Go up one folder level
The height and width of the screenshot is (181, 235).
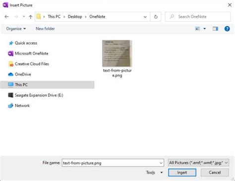pyautogui.click(x=30, y=16)
